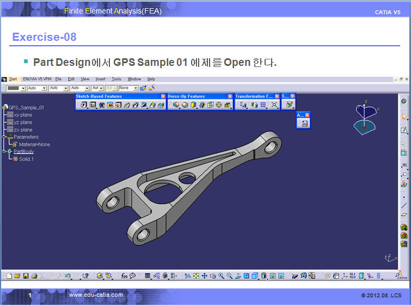Open the first Auto dropdown in graphic properties

tap(44, 88)
